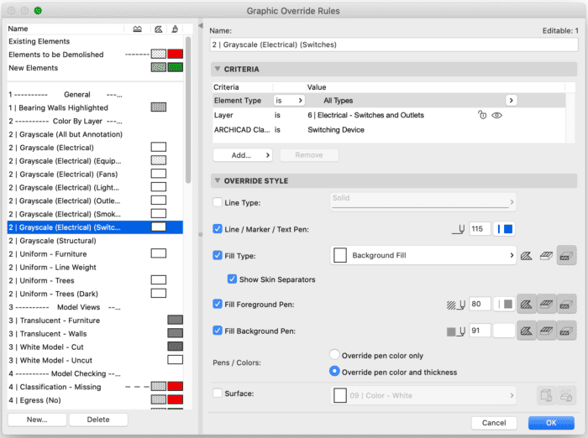
Task: Select Elements to be Demolished rule
Action: (95, 55)
